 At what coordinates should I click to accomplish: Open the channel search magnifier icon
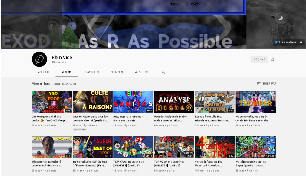tap(163, 72)
